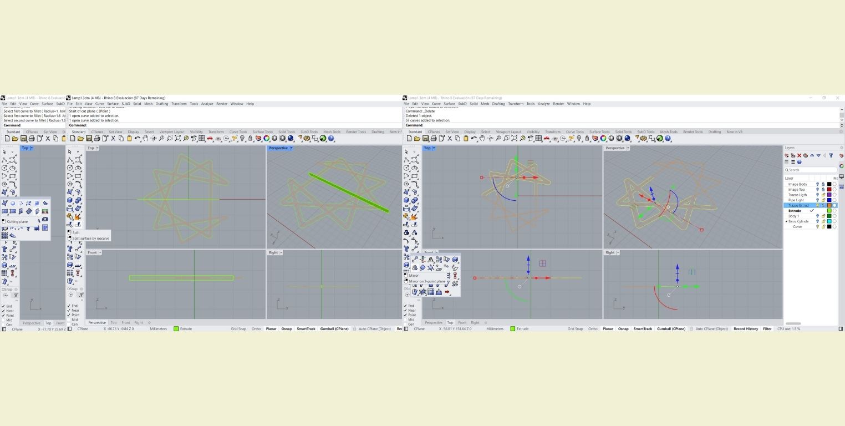Viewport: 845px width, 426px height.
Task: Select Ellipse tool in right window sidebar
Action: click(x=414, y=168)
